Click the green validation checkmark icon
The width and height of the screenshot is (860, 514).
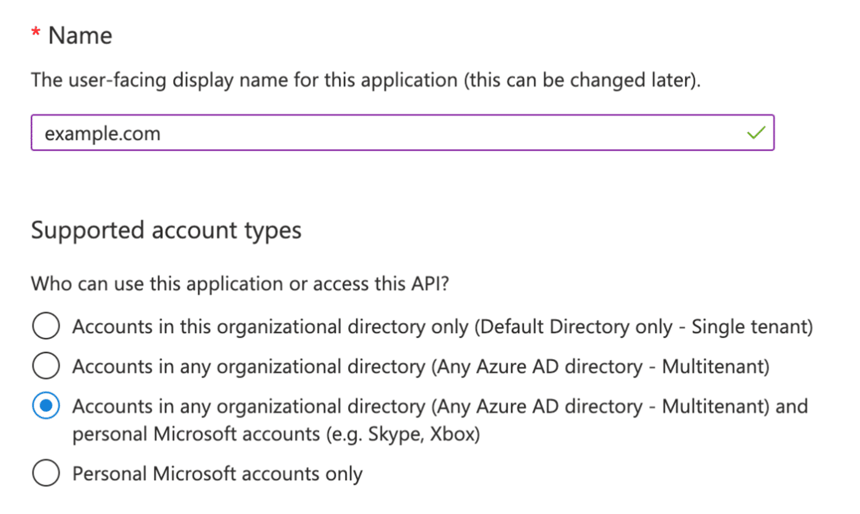[x=757, y=133]
